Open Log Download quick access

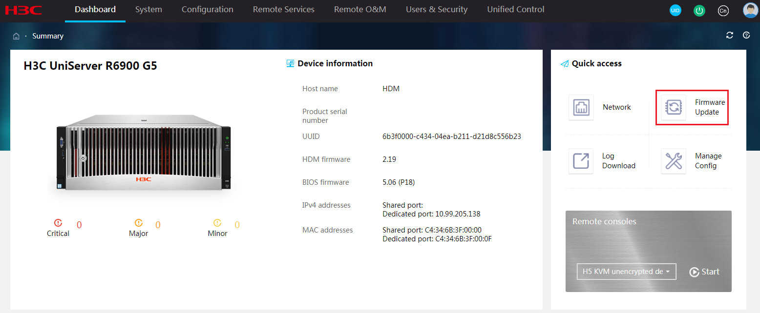581,161
